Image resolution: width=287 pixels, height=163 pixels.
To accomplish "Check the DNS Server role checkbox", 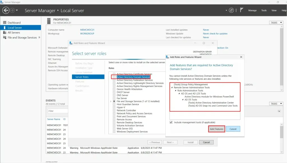I will [114, 95].
